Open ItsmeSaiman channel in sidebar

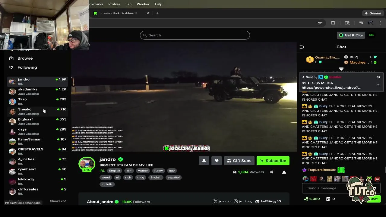pyautogui.click(x=38, y=141)
